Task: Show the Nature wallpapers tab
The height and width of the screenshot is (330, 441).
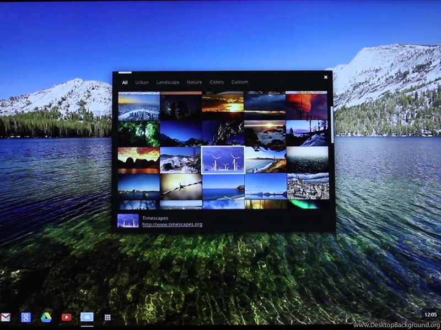Action: coord(194,82)
